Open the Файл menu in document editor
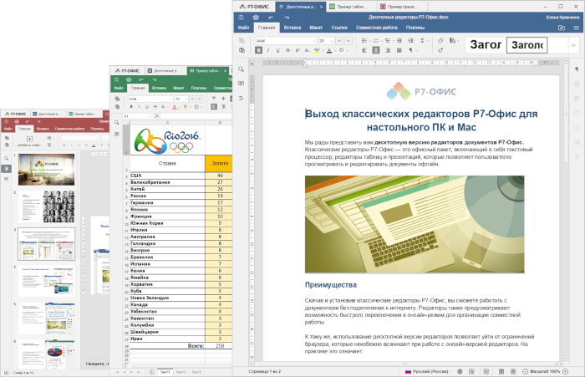The image size is (585, 377). pyautogui.click(x=243, y=28)
